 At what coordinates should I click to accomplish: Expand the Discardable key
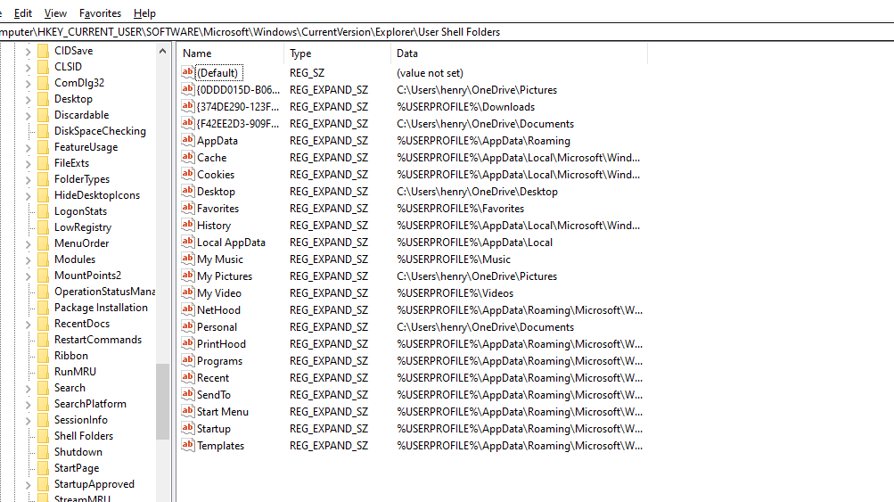point(28,115)
